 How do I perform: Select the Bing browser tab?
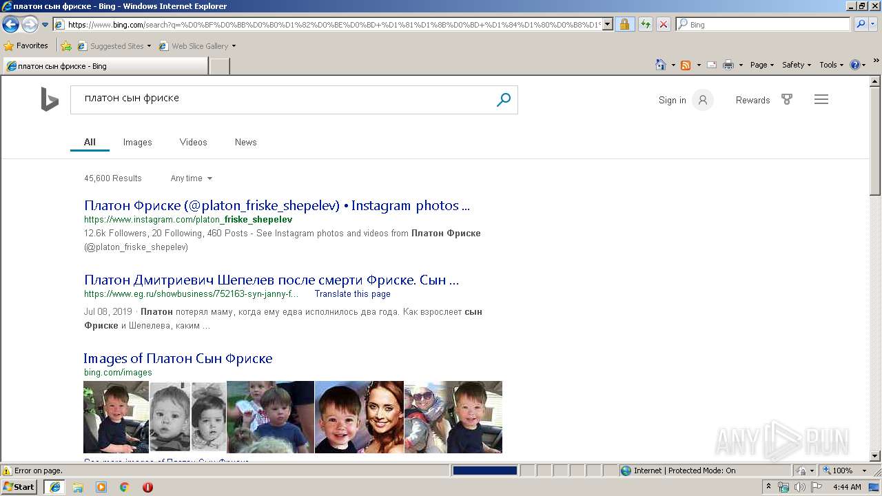(105, 66)
